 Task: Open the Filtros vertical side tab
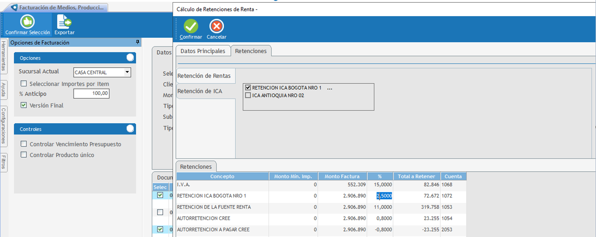(3, 162)
